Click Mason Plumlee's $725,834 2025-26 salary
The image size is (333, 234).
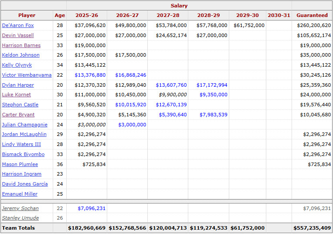tap(94, 164)
